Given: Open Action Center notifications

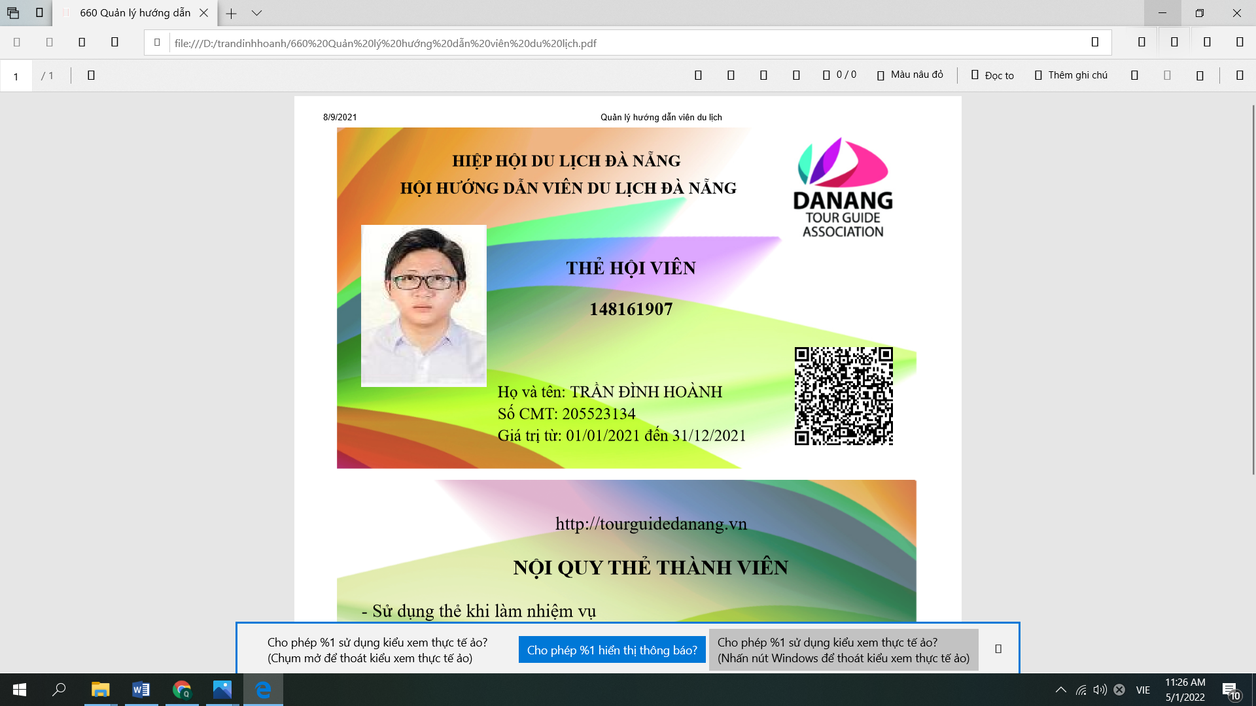Looking at the screenshot, I should [x=1230, y=690].
